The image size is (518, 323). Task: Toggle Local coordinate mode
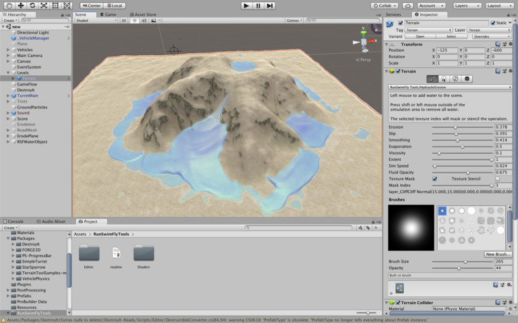[x=115, y=5]
